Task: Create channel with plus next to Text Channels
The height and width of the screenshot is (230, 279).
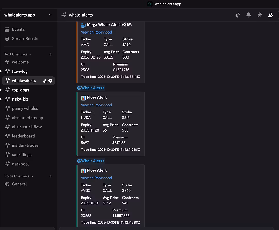Action: pyautogui.click(x=50, y=54)
